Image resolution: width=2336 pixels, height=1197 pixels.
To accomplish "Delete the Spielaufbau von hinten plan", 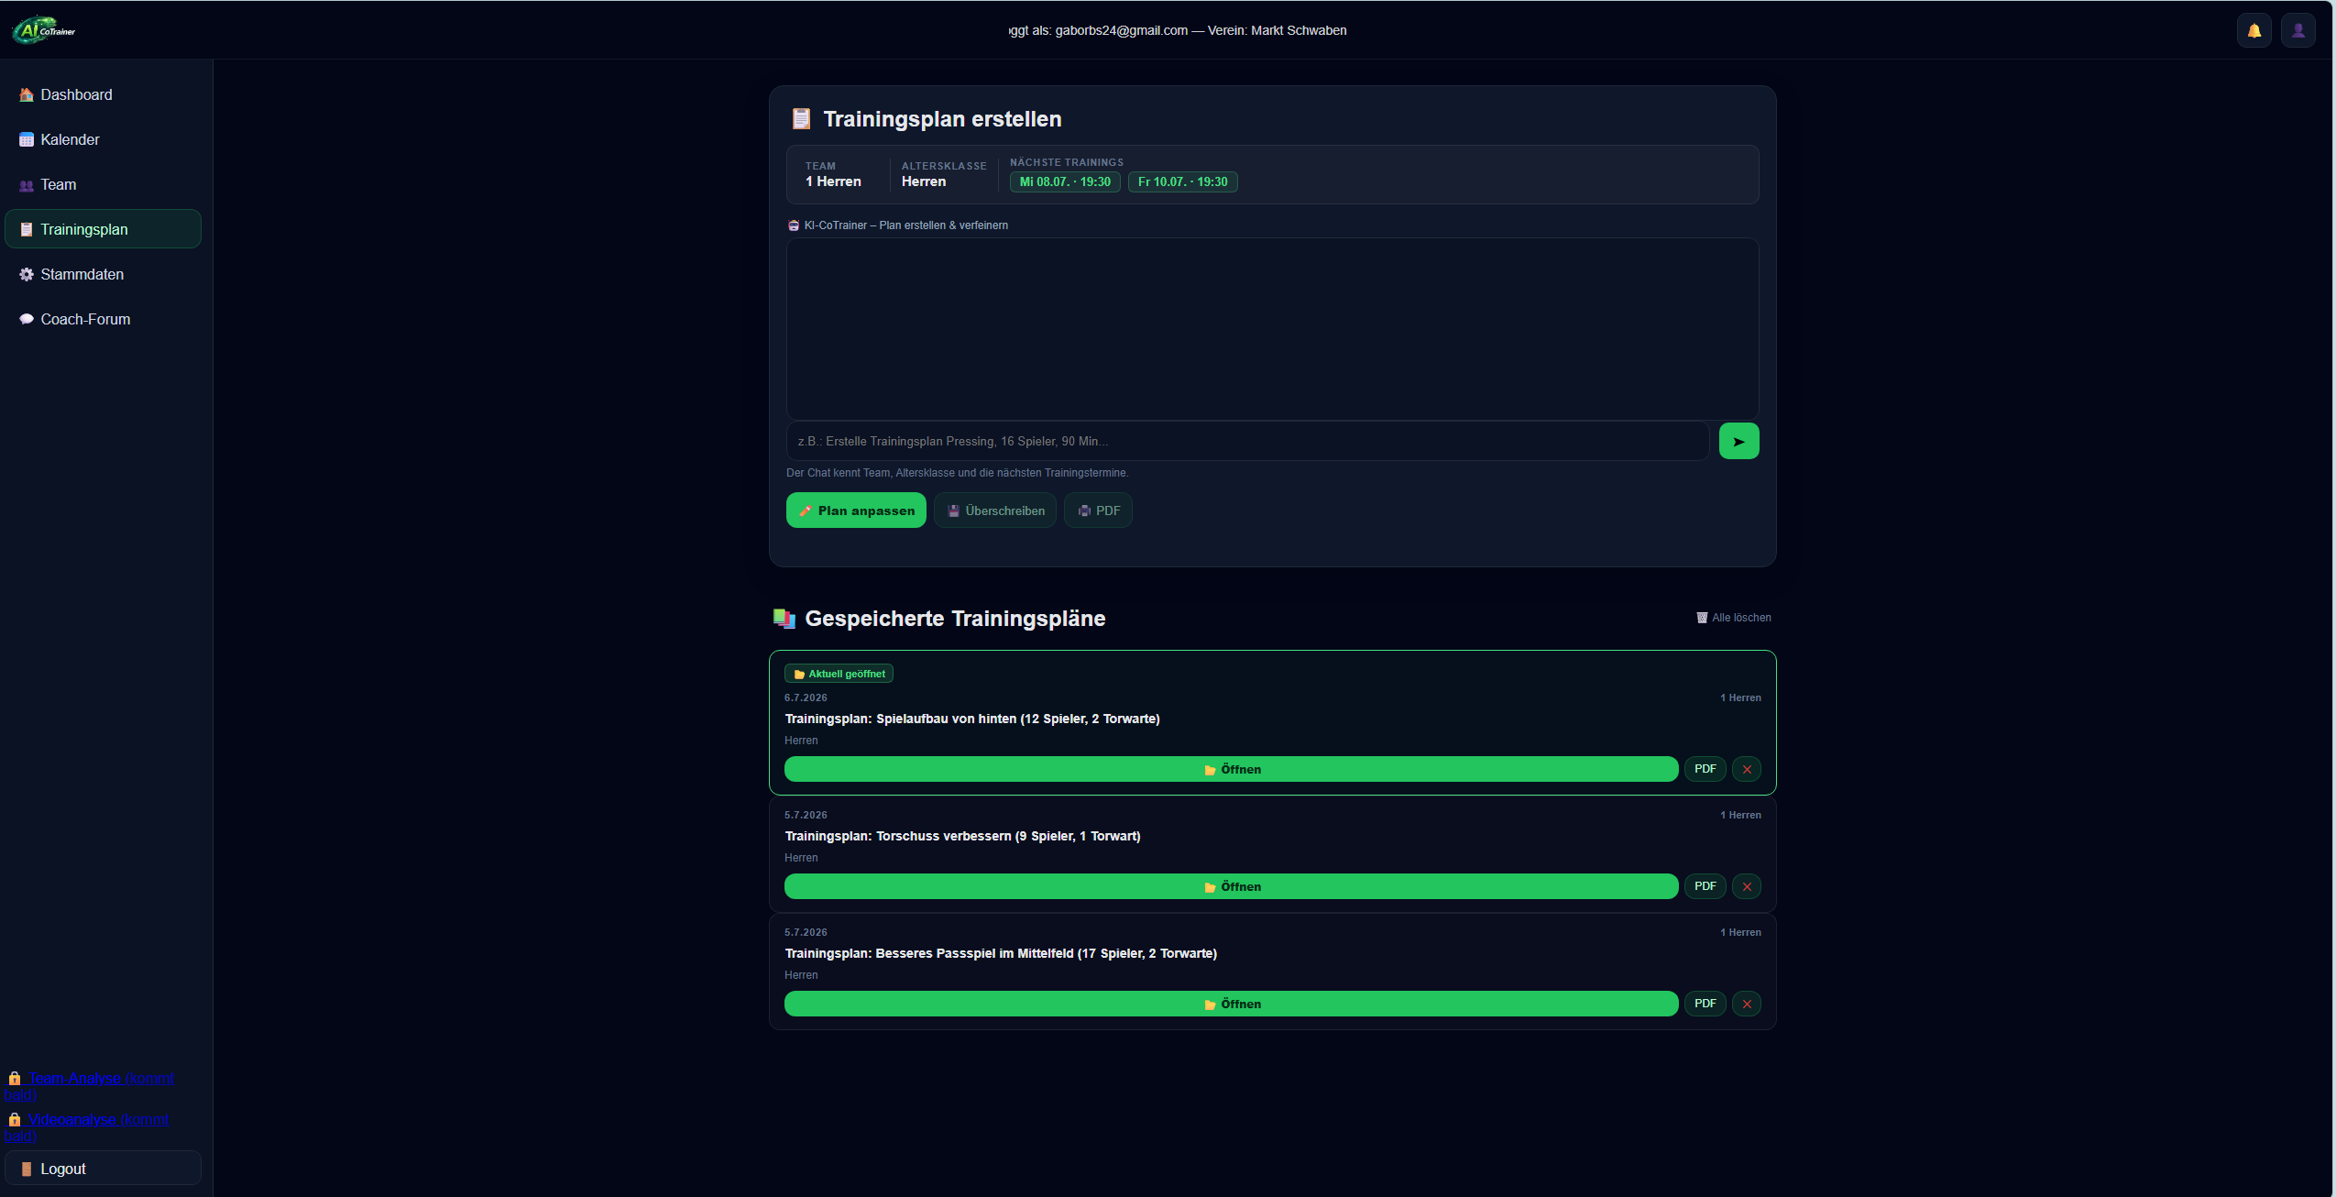I will 1746,769.
